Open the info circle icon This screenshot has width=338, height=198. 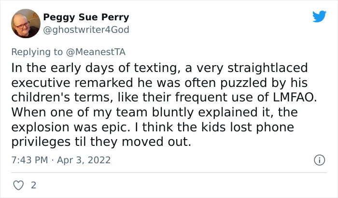318,160
